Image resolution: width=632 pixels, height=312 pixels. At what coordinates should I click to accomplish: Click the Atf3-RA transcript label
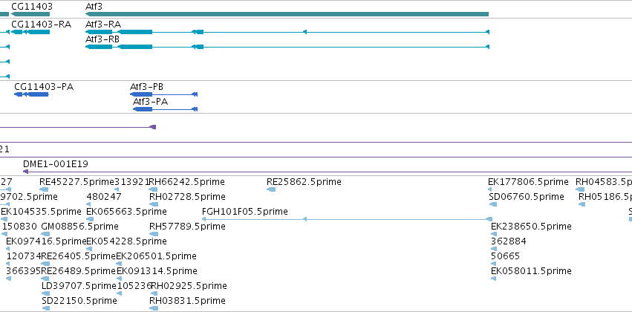[x=102, y=25]
